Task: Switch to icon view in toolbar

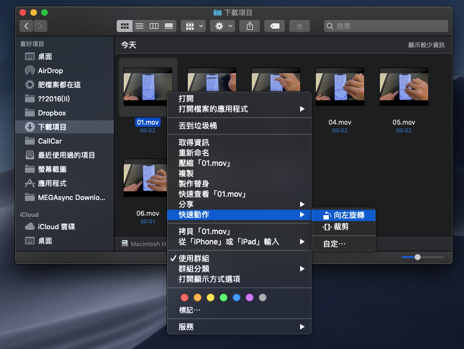Action: pos(125,26)
